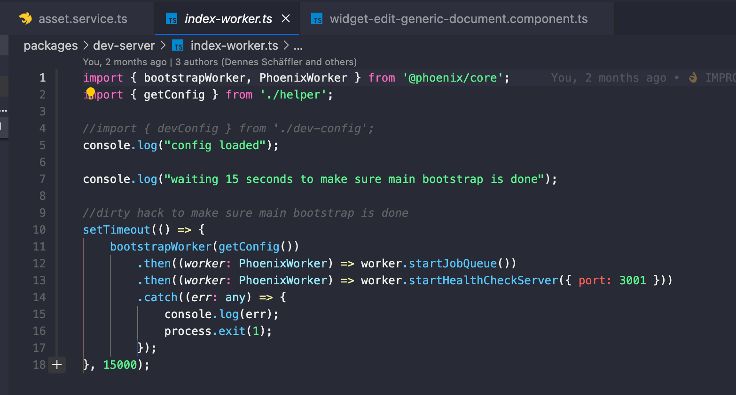
Task: Click the chevron after packages breadcrumb
Action: (86, 46)
